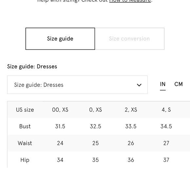Select the 00, XS size column
The image size is (190, 190).
coord(60,110)
